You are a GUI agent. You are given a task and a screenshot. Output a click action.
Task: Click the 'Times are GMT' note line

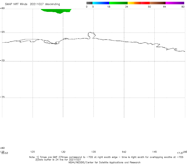106,157
